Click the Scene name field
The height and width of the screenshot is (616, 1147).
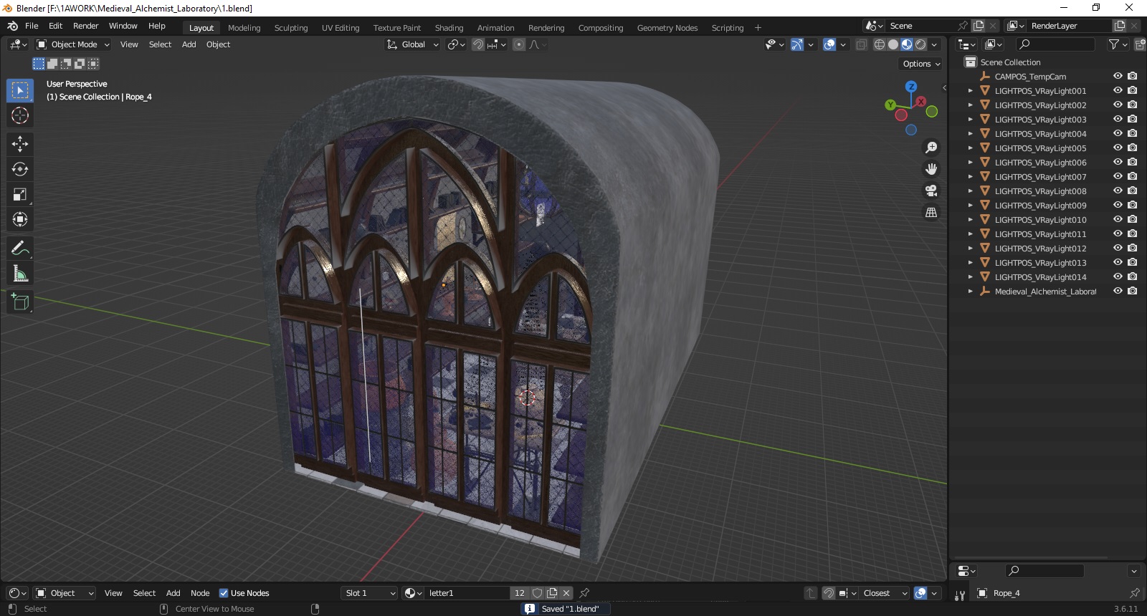(x=921, y=26)
